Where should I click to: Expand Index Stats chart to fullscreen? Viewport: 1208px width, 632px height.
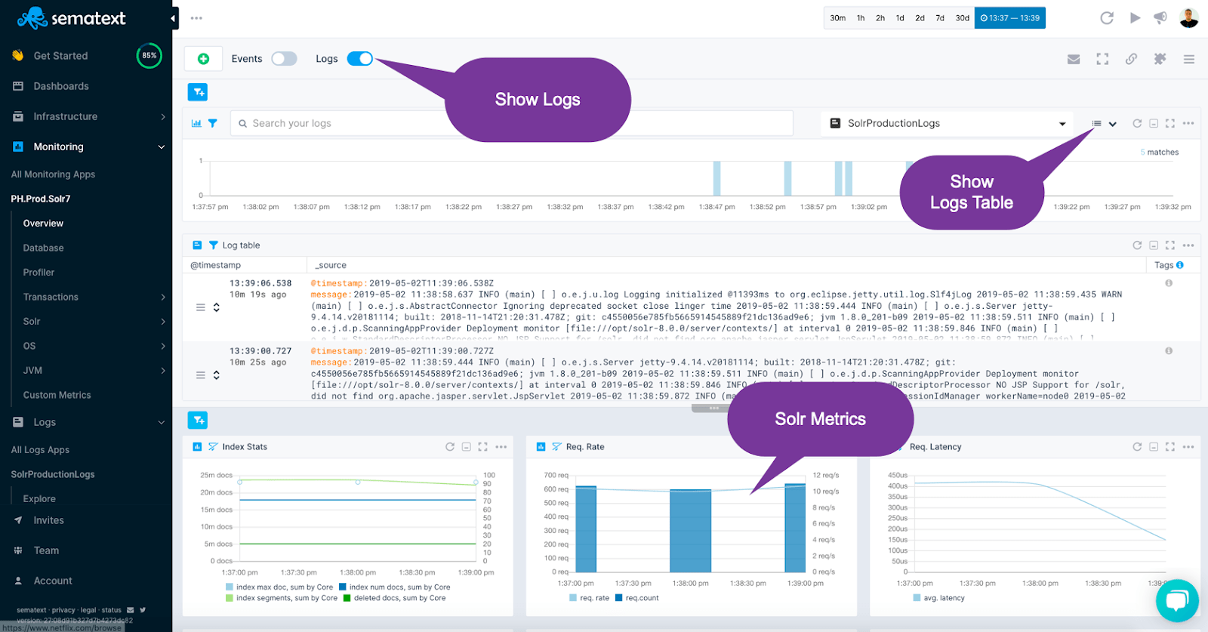point(483,447)
